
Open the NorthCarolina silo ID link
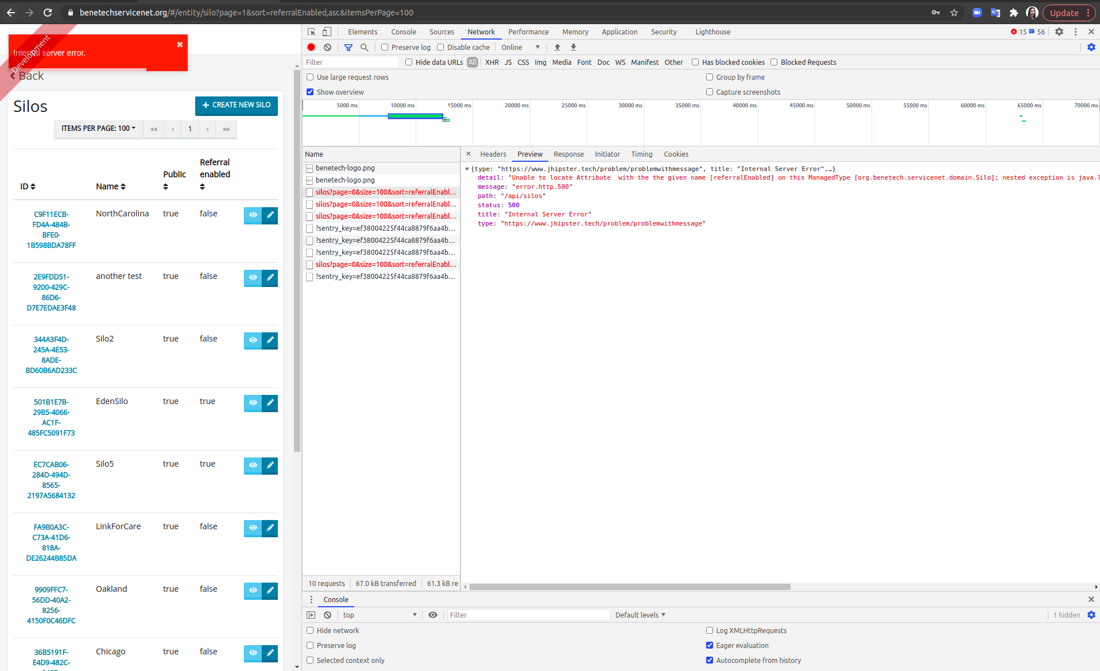51,230
